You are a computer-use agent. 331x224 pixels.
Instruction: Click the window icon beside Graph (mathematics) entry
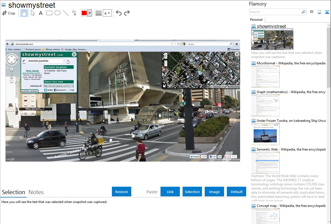coord(253,92)
